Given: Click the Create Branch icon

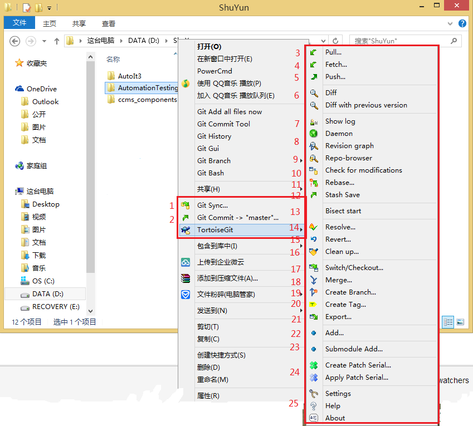Looking at the screenshot, I should [x=314, y=292].
